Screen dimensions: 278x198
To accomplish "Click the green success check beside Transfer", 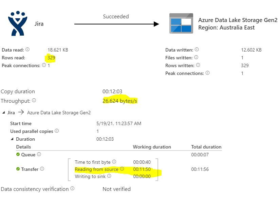I will click(18, 169).
